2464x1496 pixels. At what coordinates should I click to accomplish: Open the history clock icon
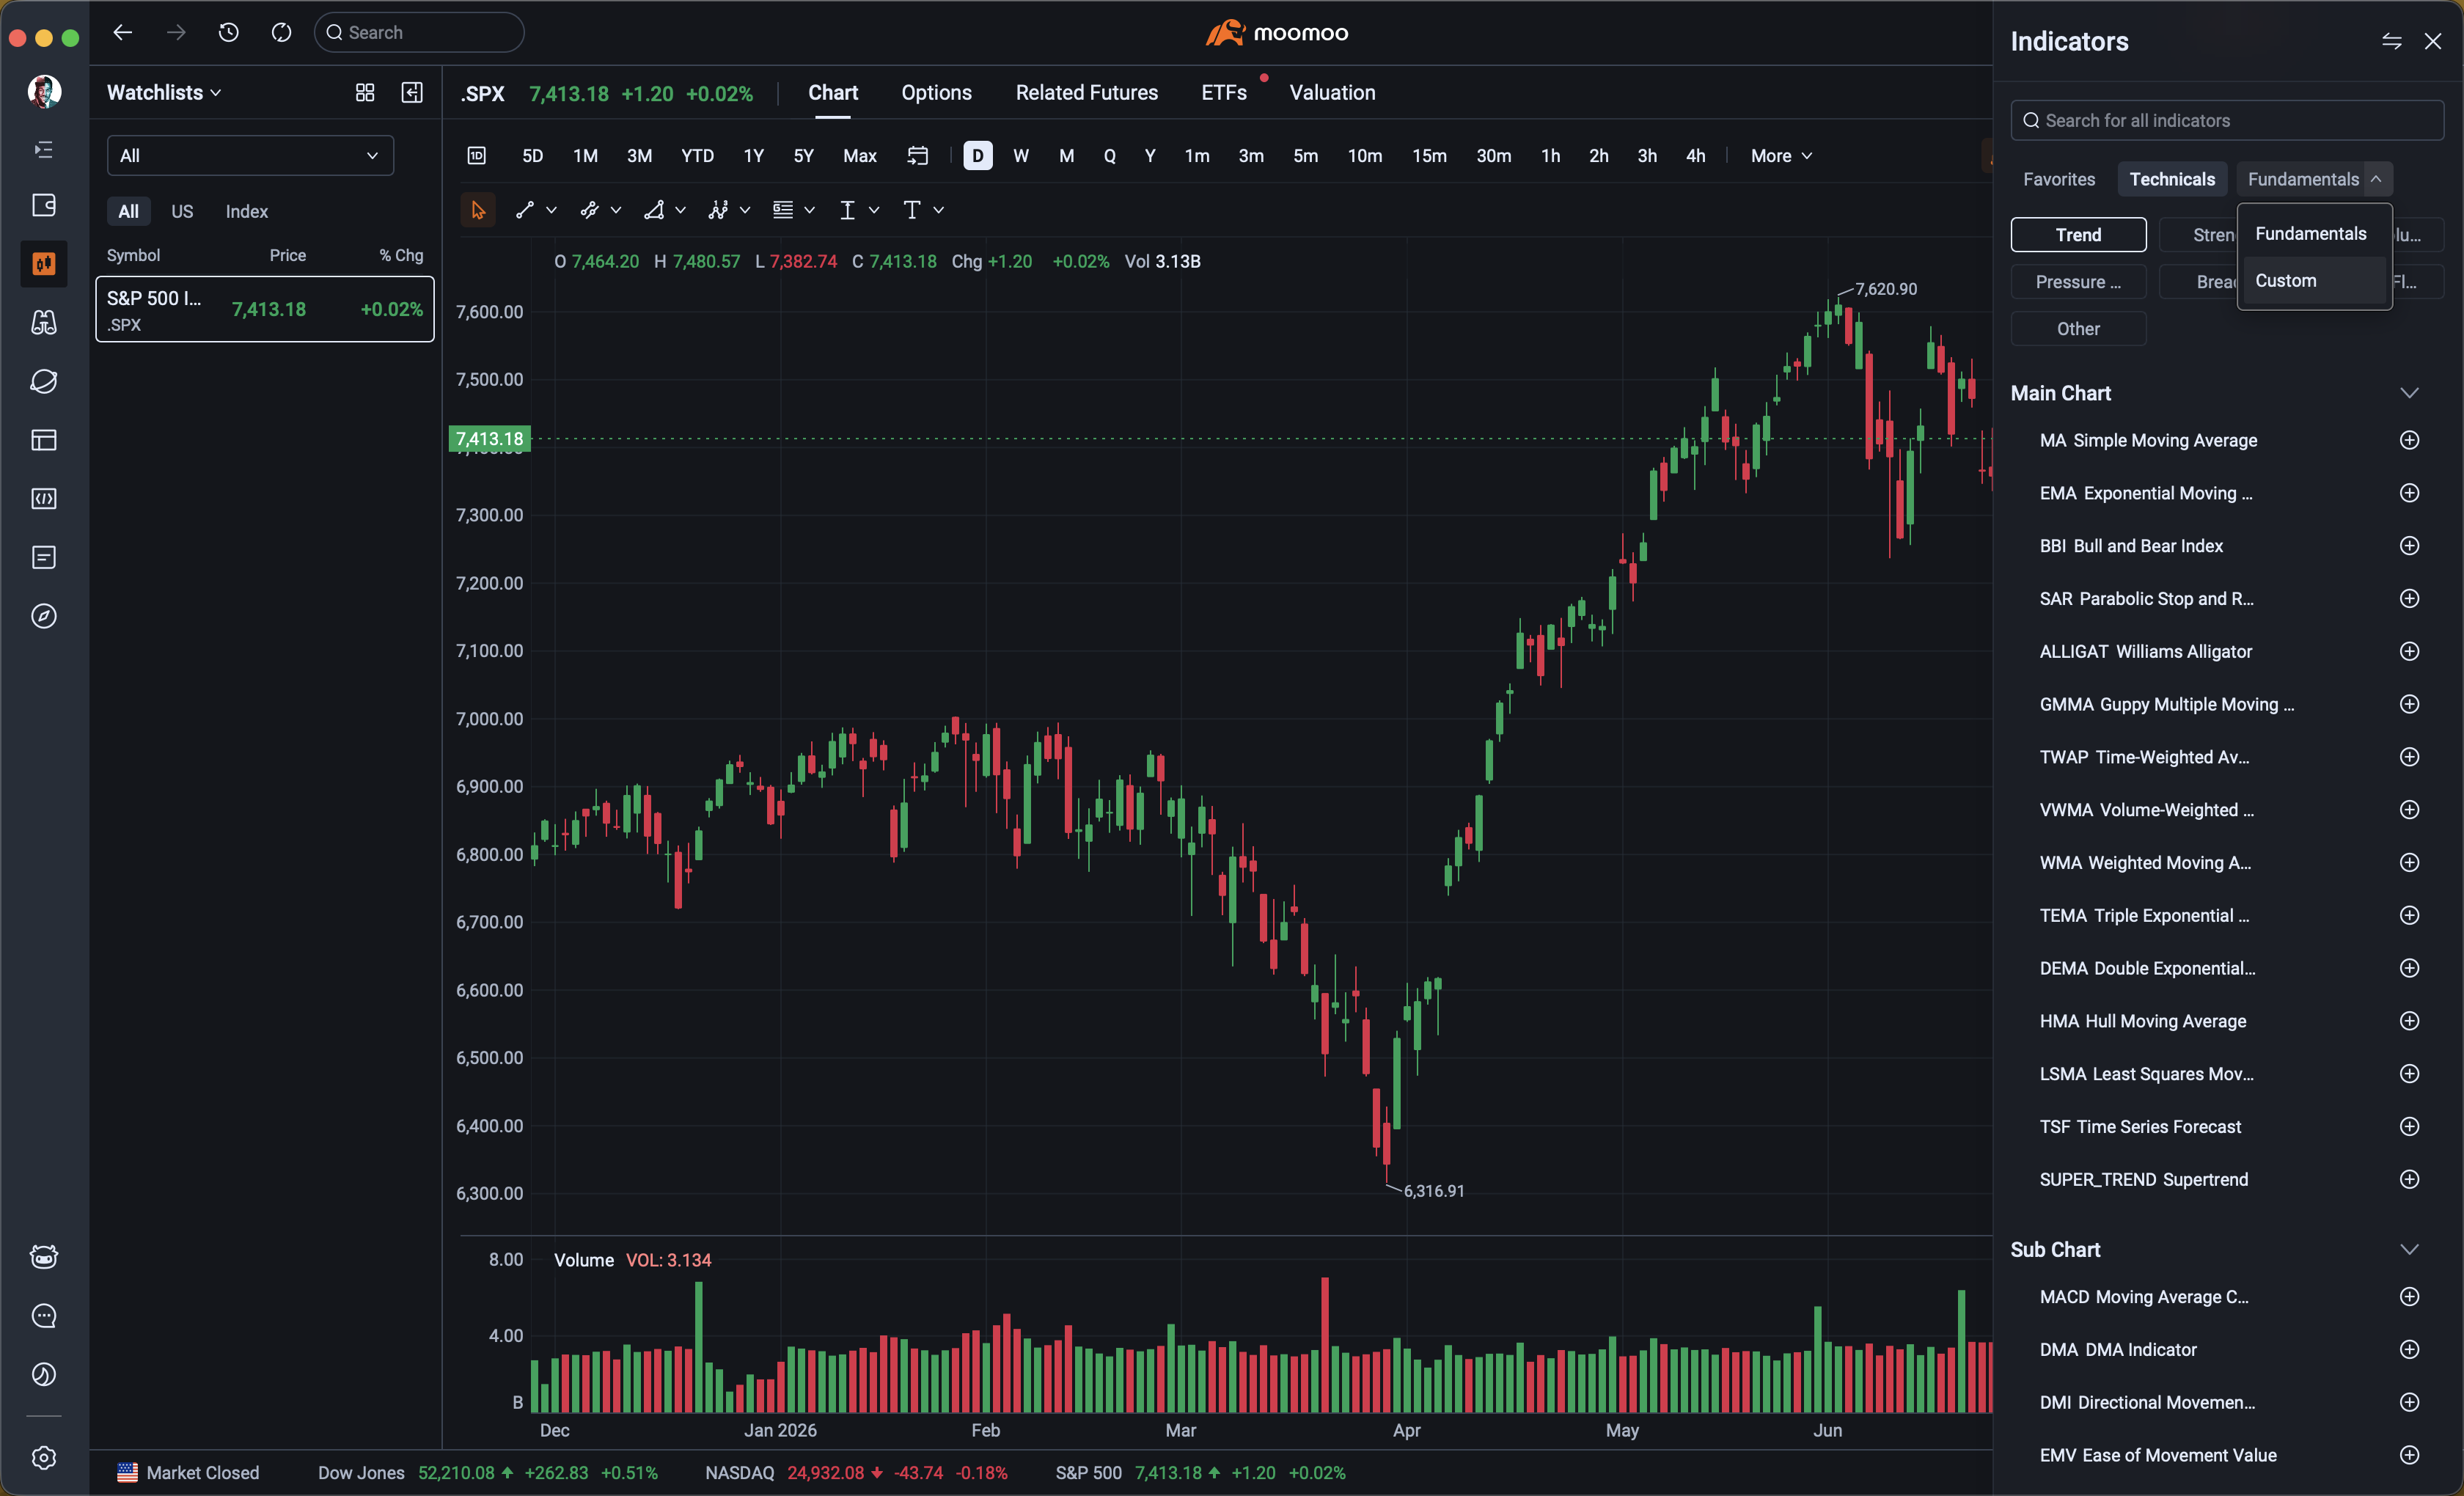tap(229, 33)
